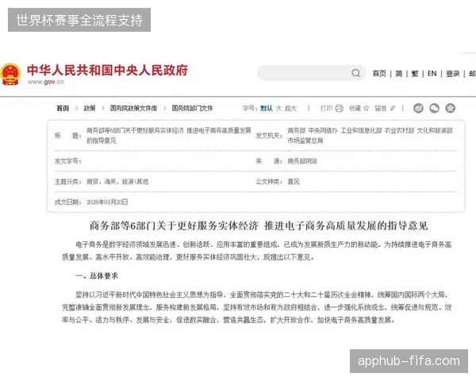Screen dimensions: 476x381
Task: Select the 大 font size
Action: pyautogui.click(x=278, y=108)
